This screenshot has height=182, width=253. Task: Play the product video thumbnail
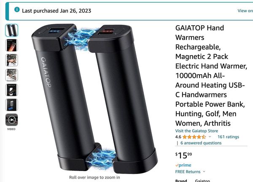coord(12,120)
